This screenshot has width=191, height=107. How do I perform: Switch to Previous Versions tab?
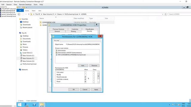pos(58,29)
